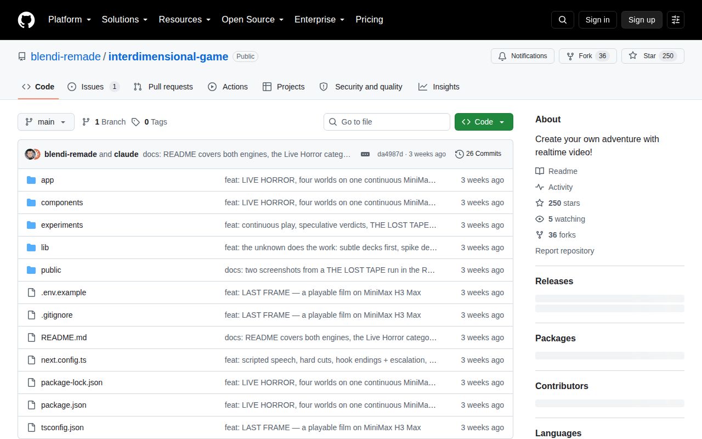Open the main branch switcher dropdown
Viewport: 702px width, 439px height.
[46, 122]
